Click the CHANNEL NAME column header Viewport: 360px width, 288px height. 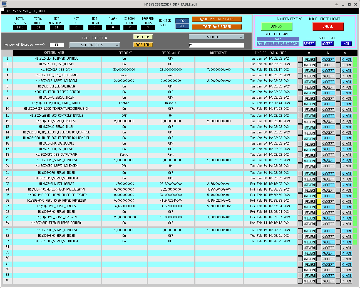pyautogui.click(x=54, y=53)
